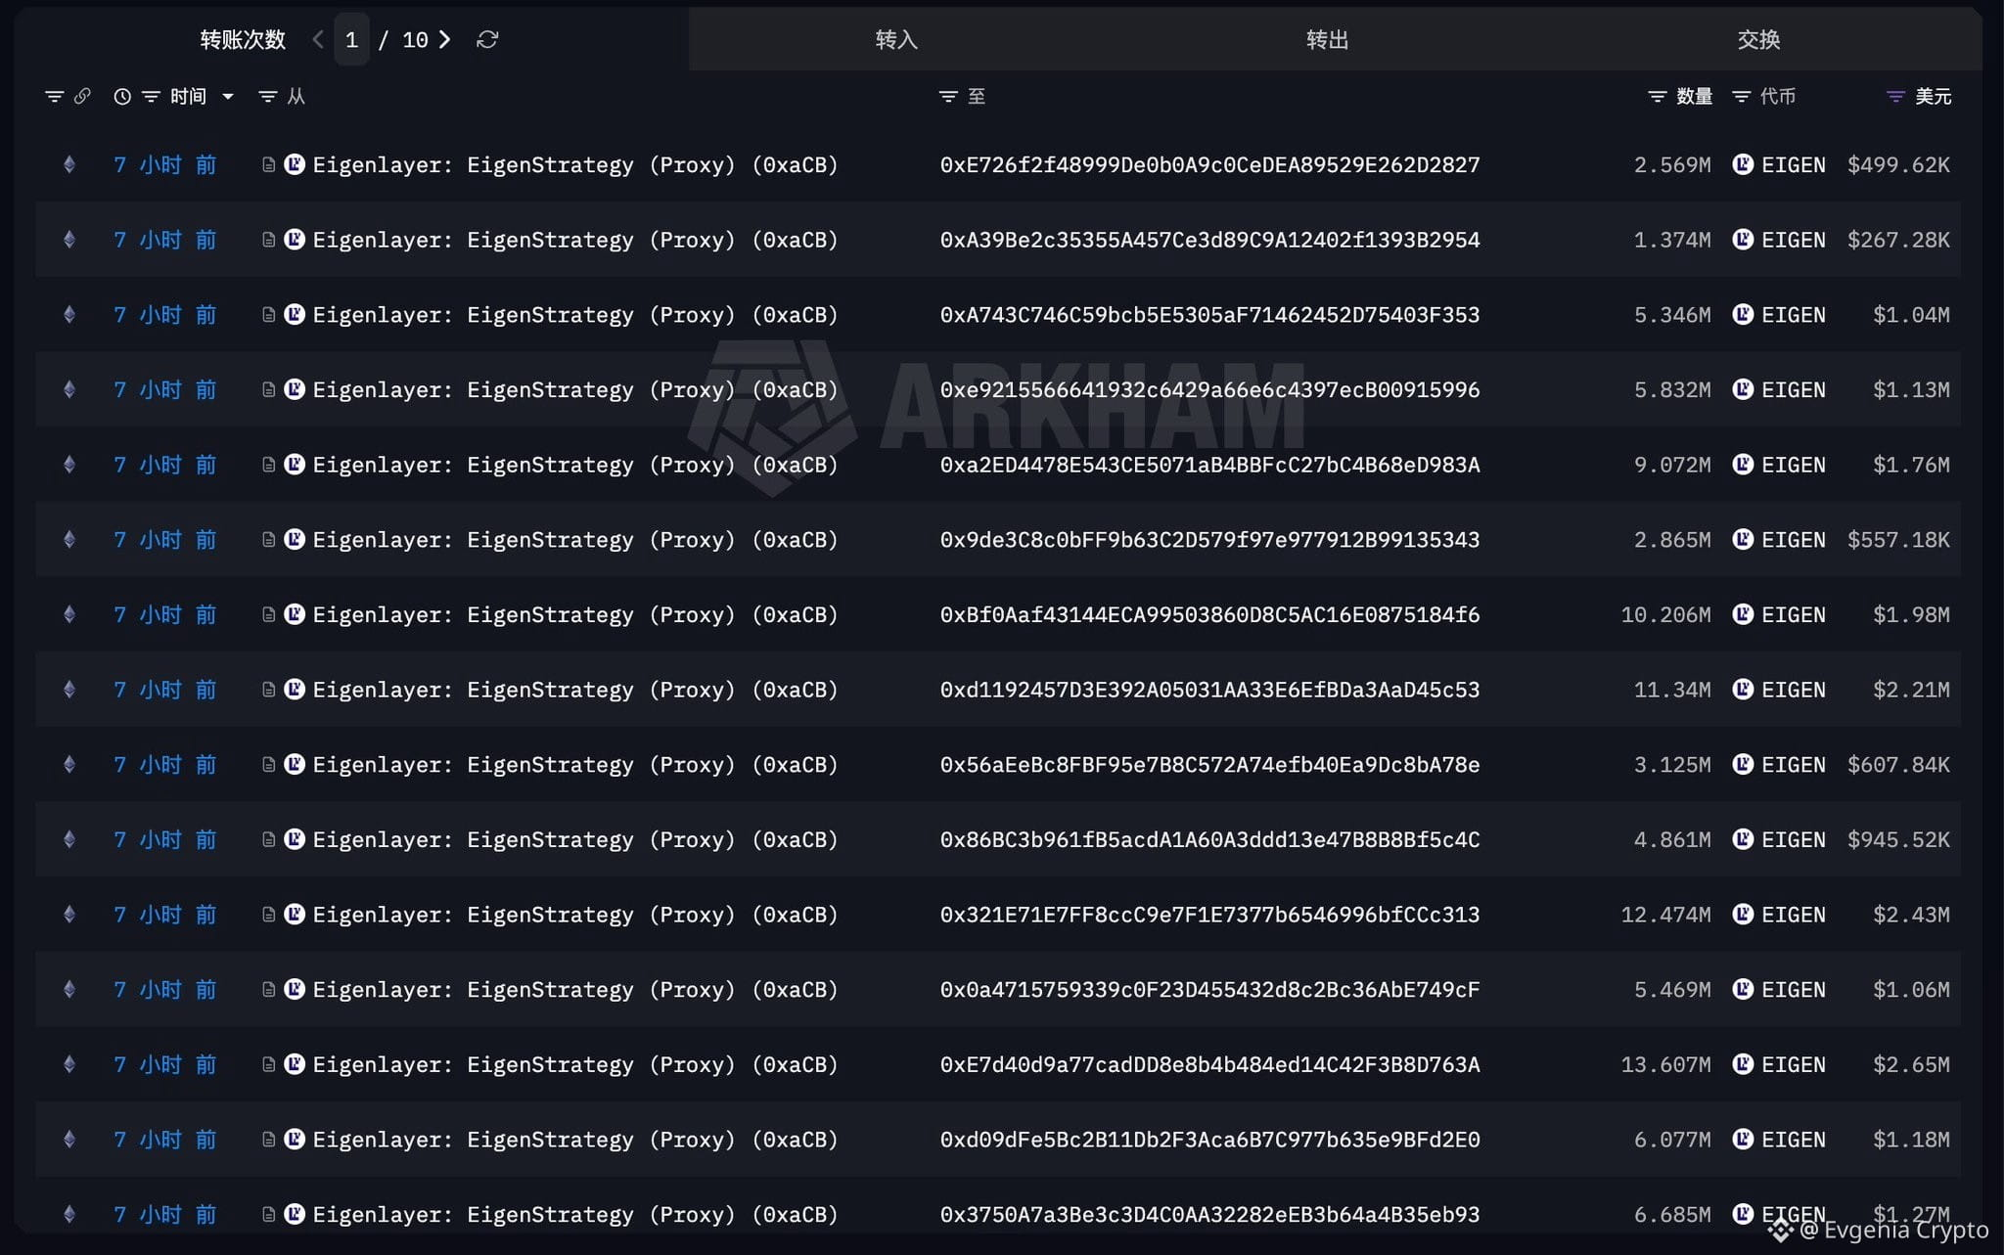
Task: Click EIGEN token logo in $1.04M row
Action: click(x=1743, y=314)
